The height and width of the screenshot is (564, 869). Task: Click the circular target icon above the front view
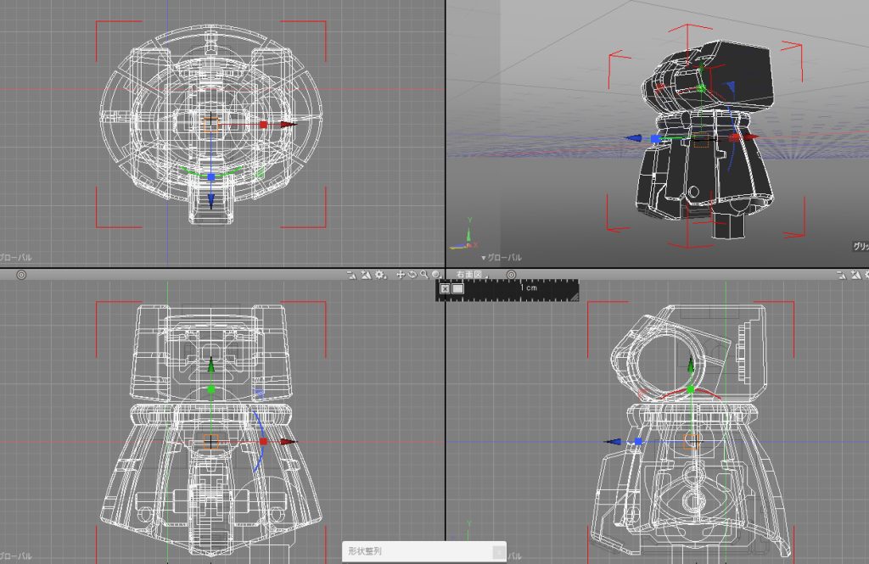(21, 275)
